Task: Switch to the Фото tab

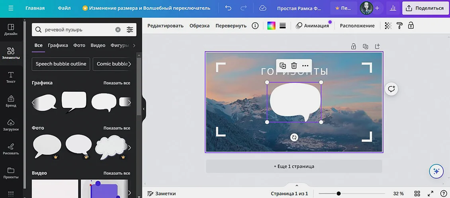Action: click(79, 45)
